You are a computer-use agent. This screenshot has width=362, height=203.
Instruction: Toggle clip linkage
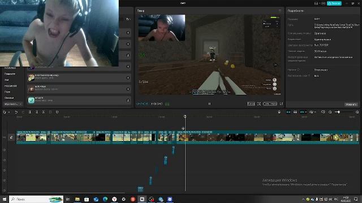point(301,112)
